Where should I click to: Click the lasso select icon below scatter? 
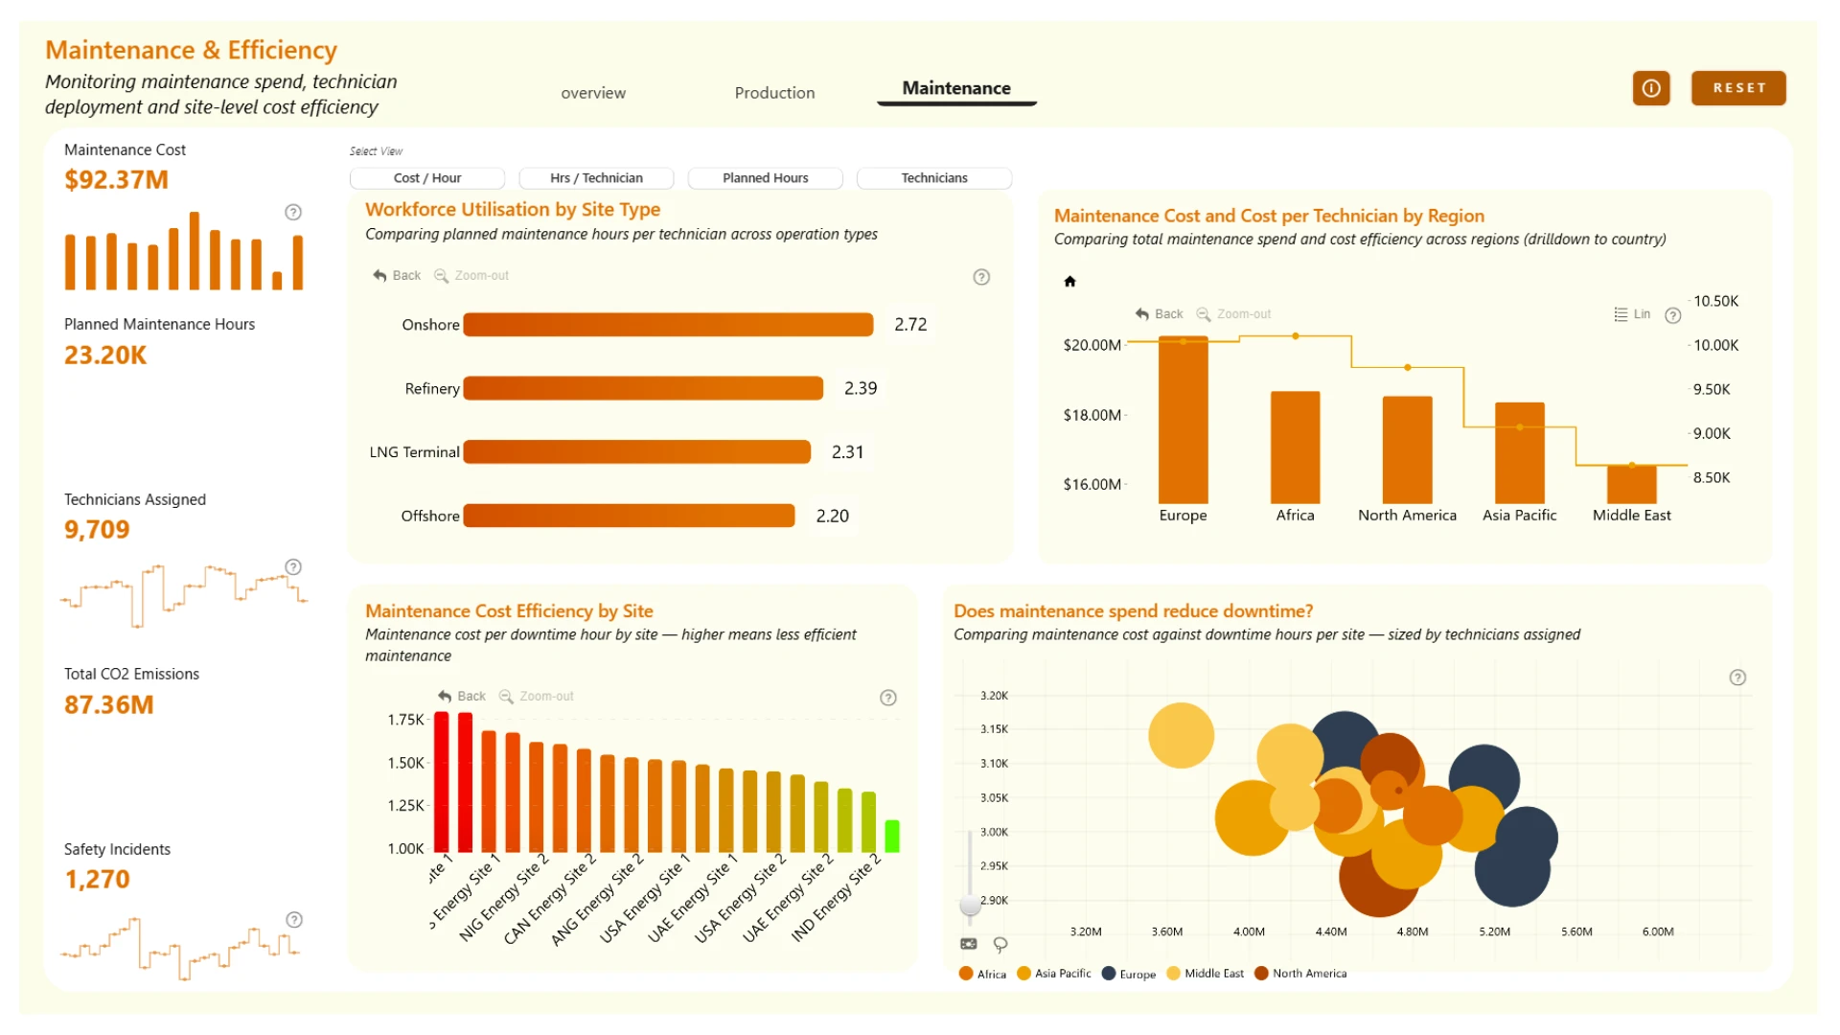click(1000, 945)
